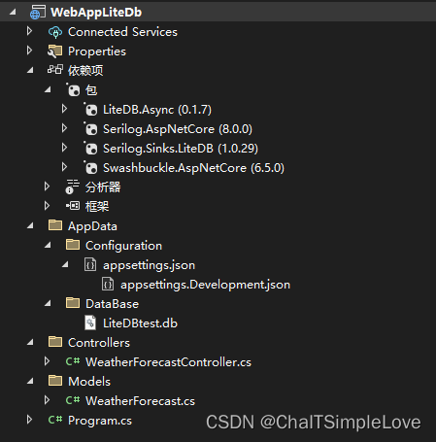Select the 'AppData' folder label

tap(92, 226)
